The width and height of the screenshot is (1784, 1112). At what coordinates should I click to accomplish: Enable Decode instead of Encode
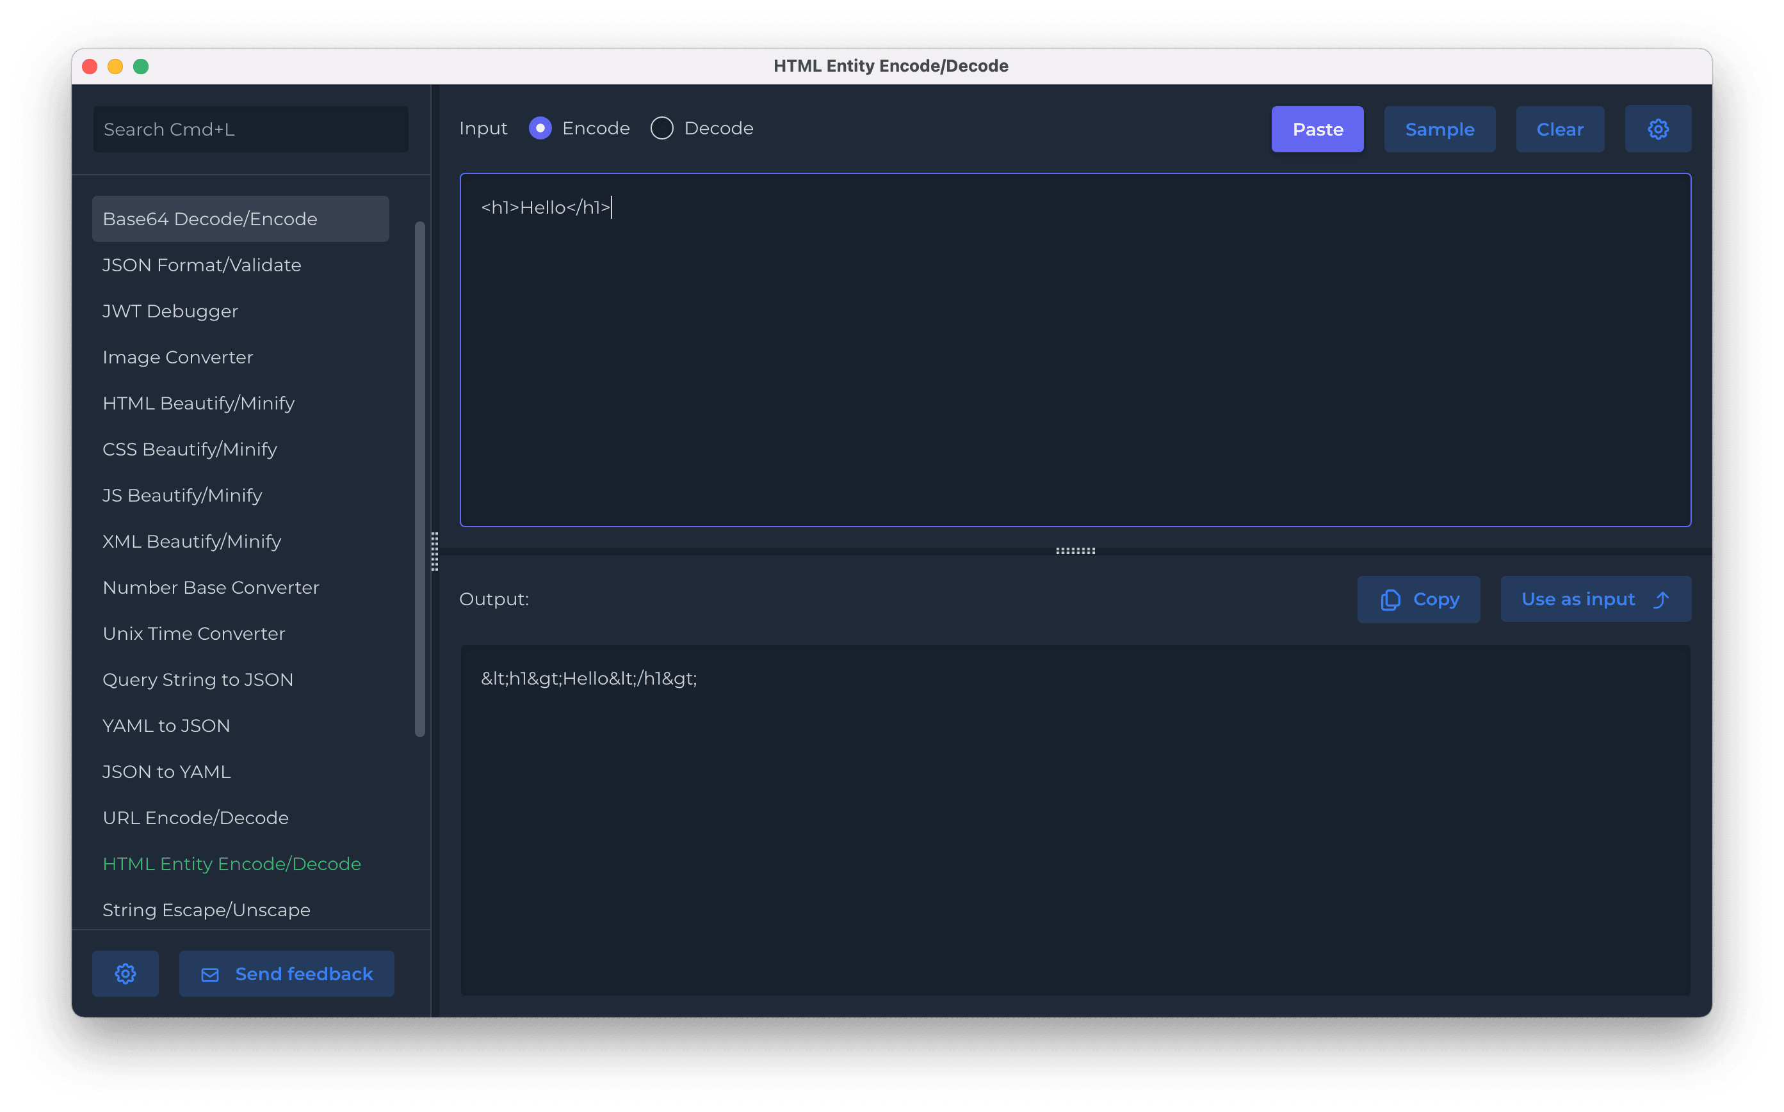[x=661, y=127]
